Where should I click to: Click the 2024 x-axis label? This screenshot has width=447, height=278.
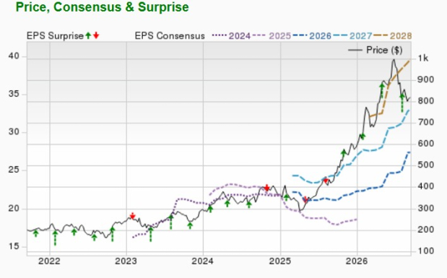click(x=203, y=261)
